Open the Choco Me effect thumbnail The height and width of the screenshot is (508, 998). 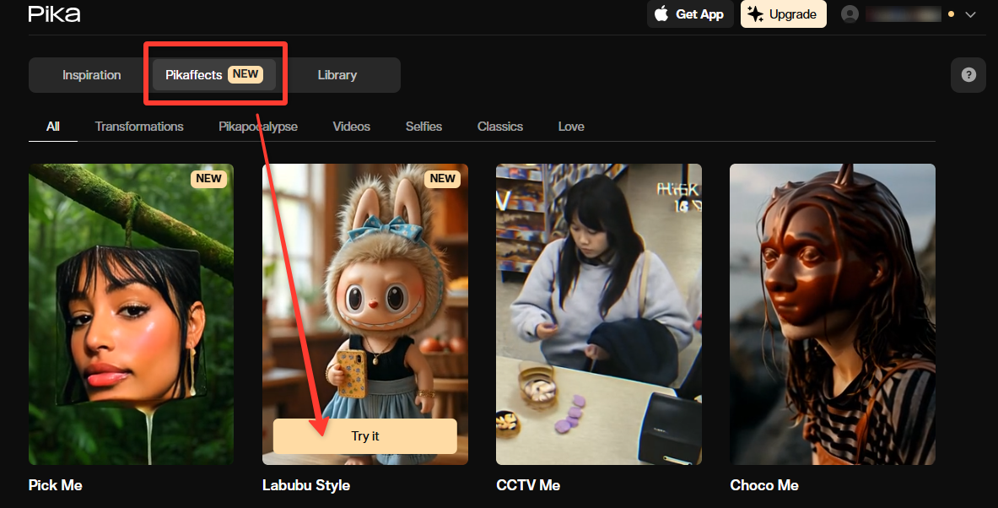[x=832, y=314]
